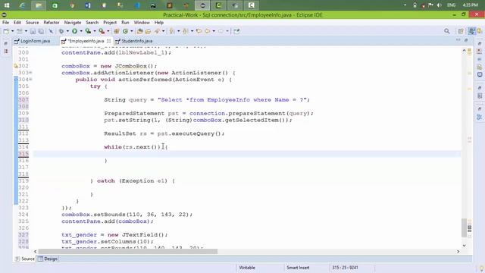Toggle the Skip All Breakpoints icon
The image size is (485, 273).
[x=51, y=31]
